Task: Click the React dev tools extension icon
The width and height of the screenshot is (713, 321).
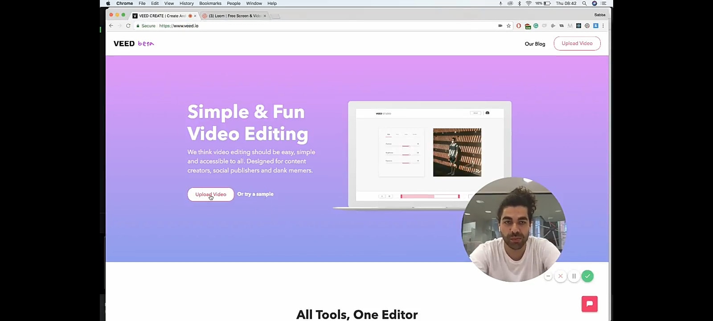Action: coord(578,26)
